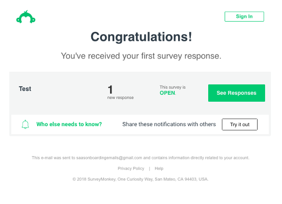The image size is (282, 204).
Task: Open the Privacy Policy link
Action: pos(131,168)
